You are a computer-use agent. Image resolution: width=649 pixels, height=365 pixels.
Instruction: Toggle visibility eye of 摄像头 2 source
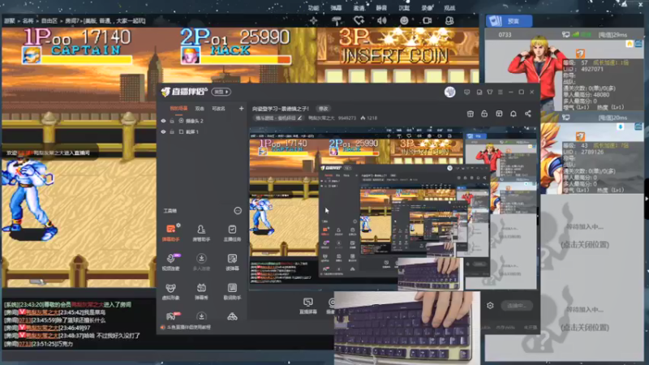click(164, 121)
